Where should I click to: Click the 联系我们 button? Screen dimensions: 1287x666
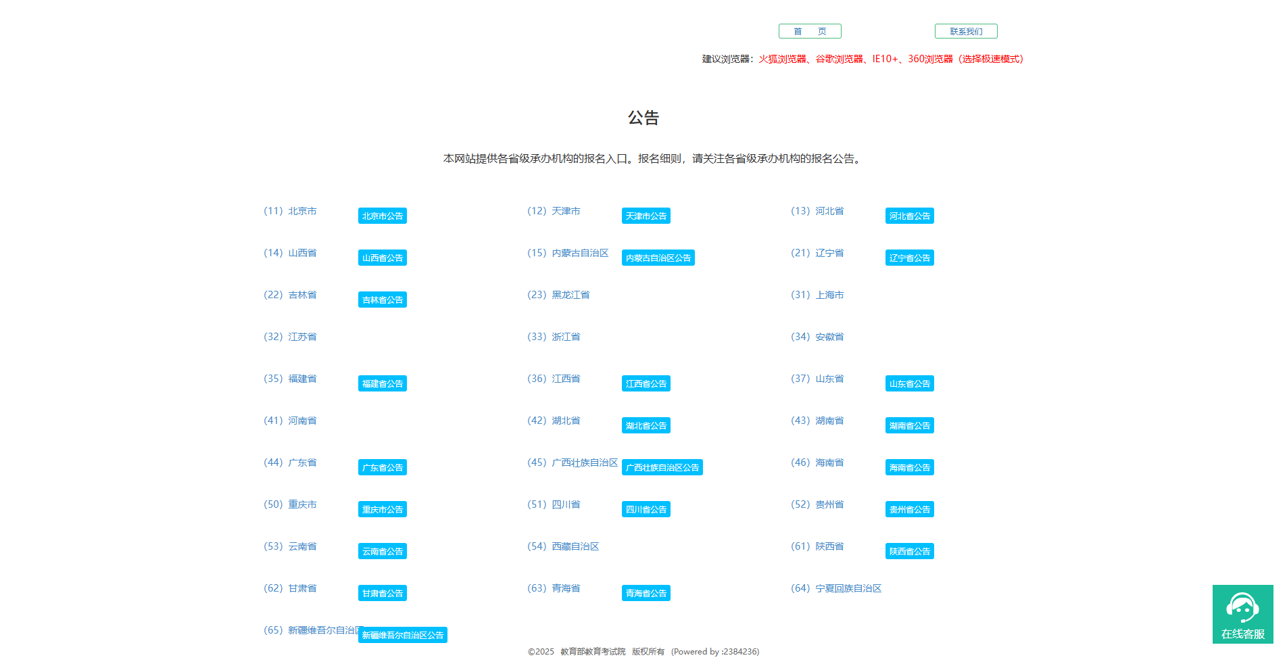[965, 30]
